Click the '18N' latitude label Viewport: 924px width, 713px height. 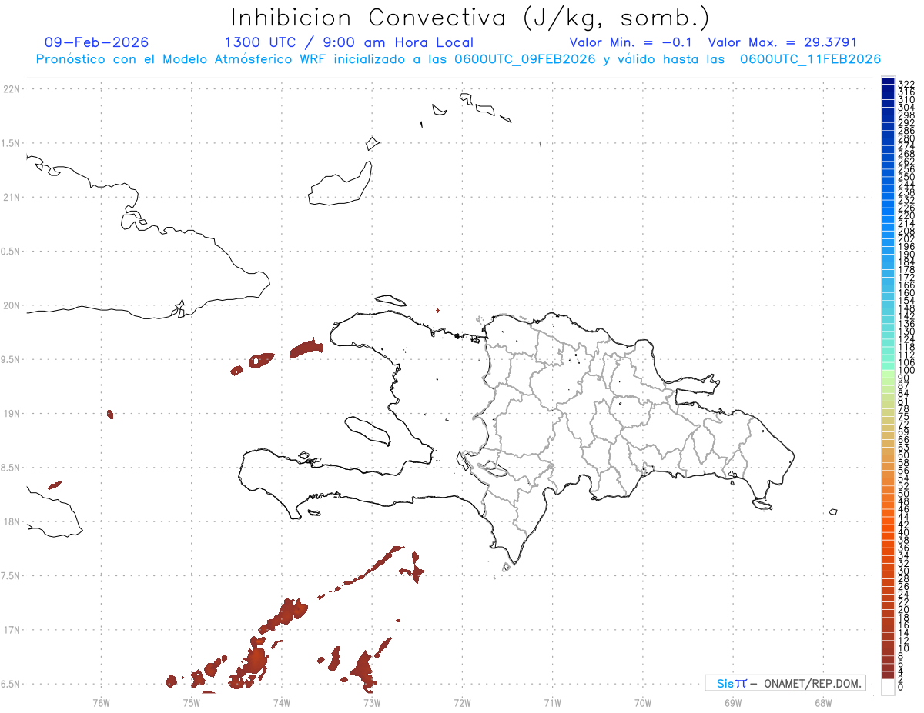[x=12, y=521]
